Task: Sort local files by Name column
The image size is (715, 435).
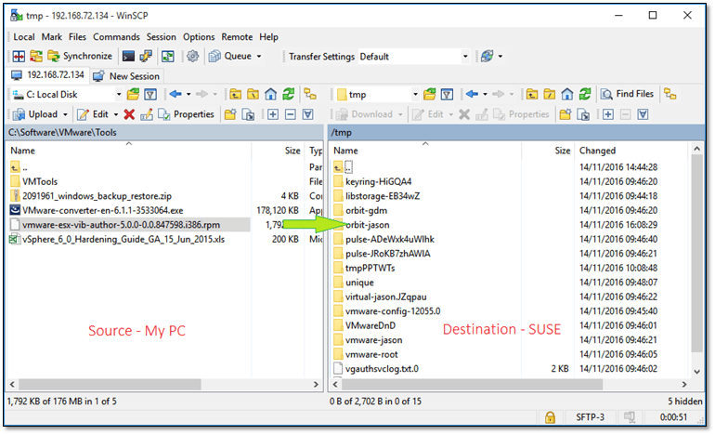Action: (x=128, y=151)
